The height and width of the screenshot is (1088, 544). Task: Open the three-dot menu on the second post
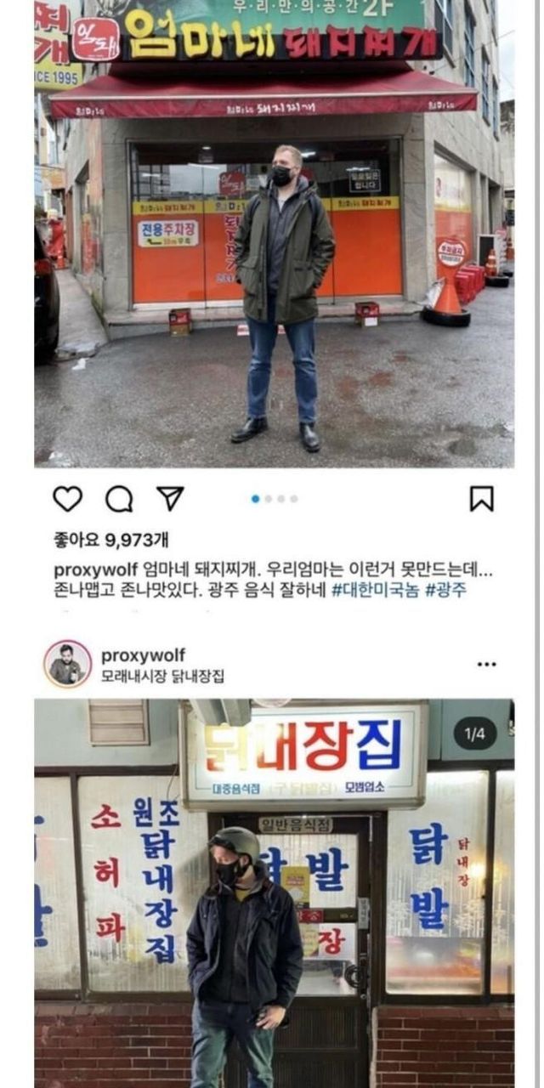coord(486,664)
